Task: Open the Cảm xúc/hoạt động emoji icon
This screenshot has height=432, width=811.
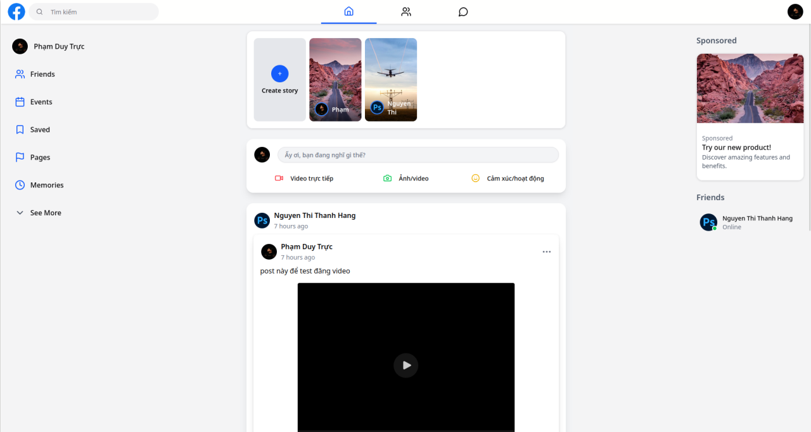Action: (475, 178)
